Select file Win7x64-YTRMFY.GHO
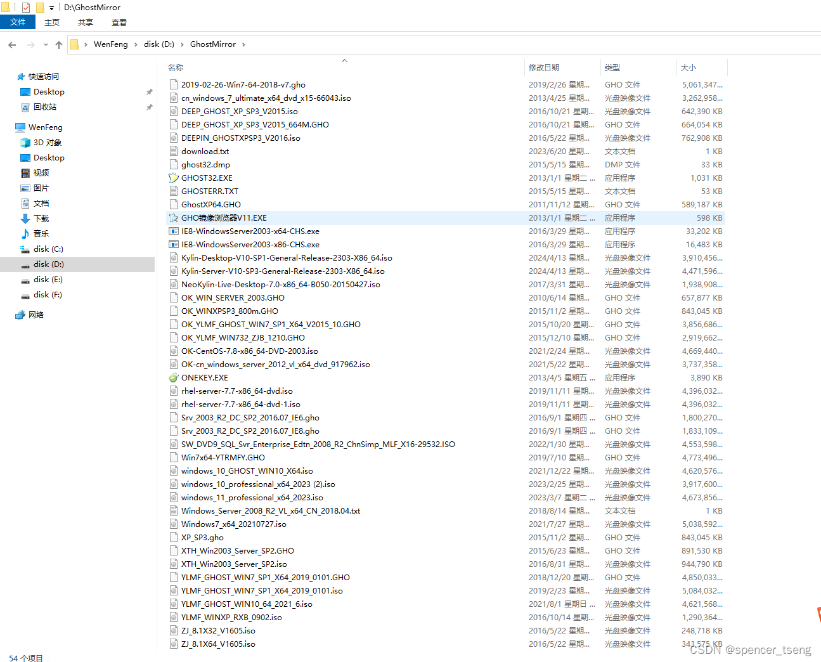This screenshot has width=821, height=662. point(223,458)
